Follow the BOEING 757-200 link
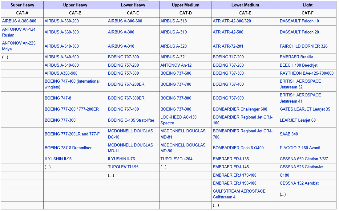Viewport: 339px width, 211px height. [123, 65]
